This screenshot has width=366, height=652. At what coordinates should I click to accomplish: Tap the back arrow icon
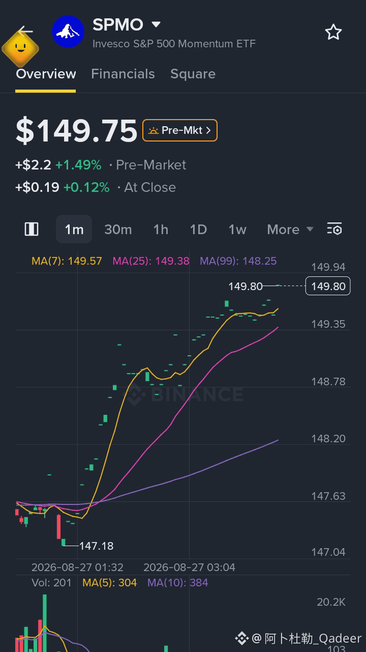25,31
